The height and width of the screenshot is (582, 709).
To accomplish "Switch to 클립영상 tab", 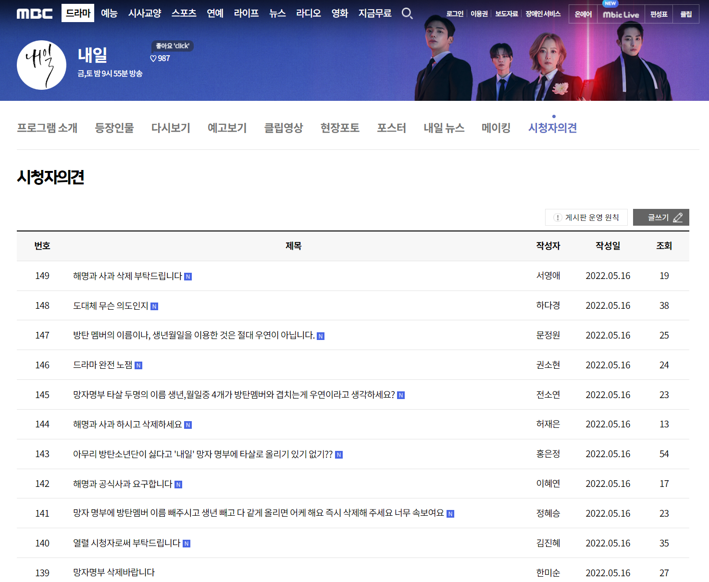I will (x=284, y=128).
